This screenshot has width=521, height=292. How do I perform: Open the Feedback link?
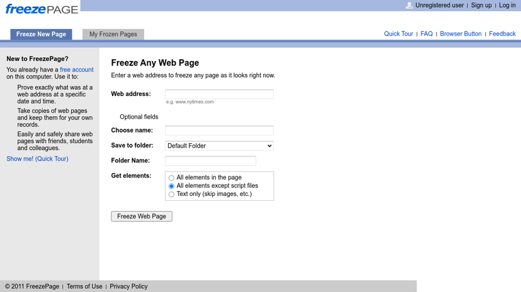tap(502, 34)
